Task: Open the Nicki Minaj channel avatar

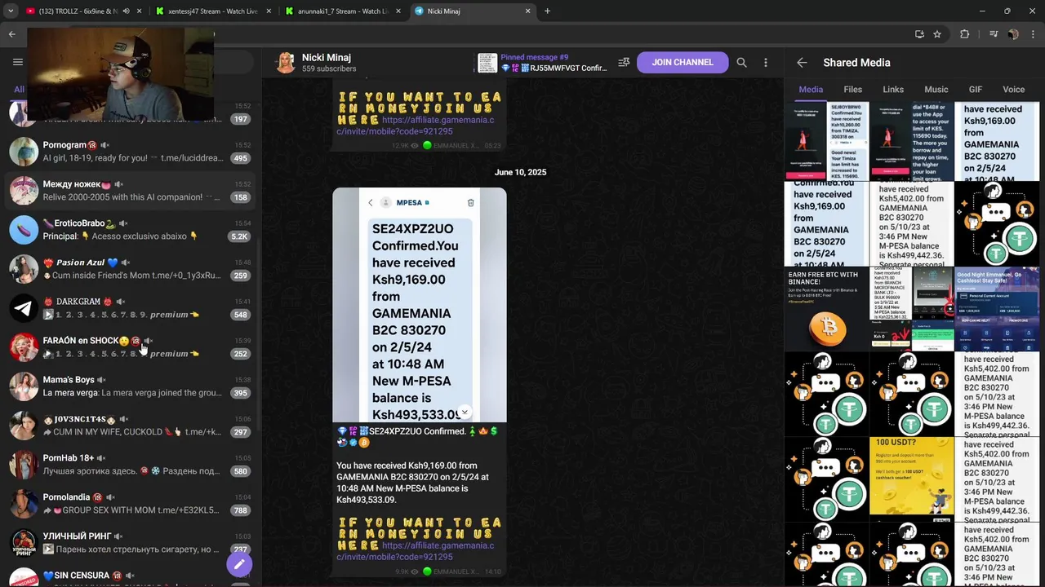Action: (285, 62)
